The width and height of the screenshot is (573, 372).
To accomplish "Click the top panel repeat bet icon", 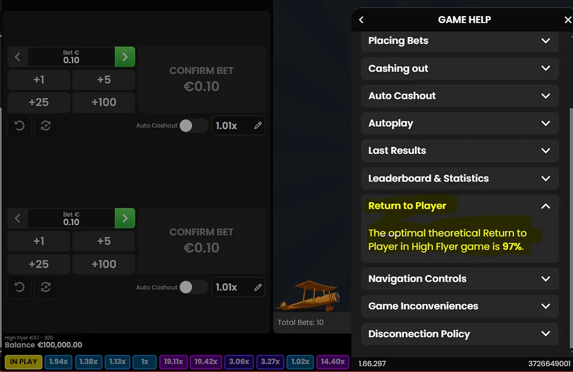I will (46, 126).
